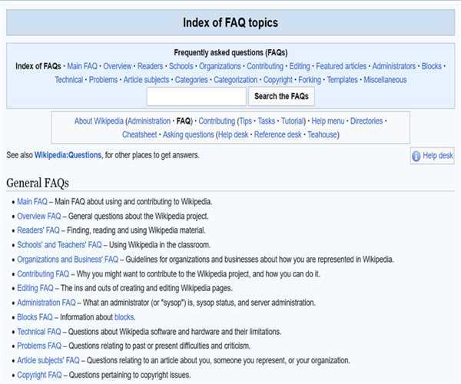Screen dimensions: 461x384
Task: Open Schools' and Teachers' FAQ entry
Action: [59, 245]
